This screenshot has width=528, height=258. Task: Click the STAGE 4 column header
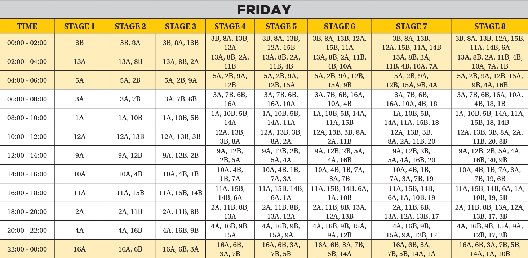click(230, 26)
